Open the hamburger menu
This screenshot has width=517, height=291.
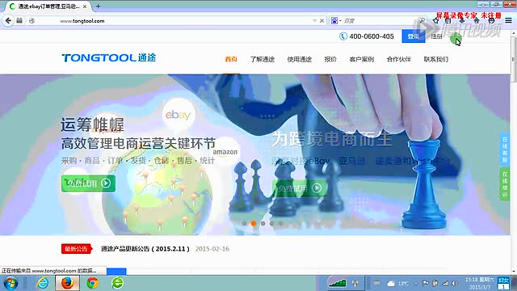[x=508, y=21]
